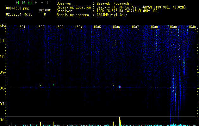Click the 'meteor' count label
The height and width of the screenshot is (126, 199).
[45, 10]
